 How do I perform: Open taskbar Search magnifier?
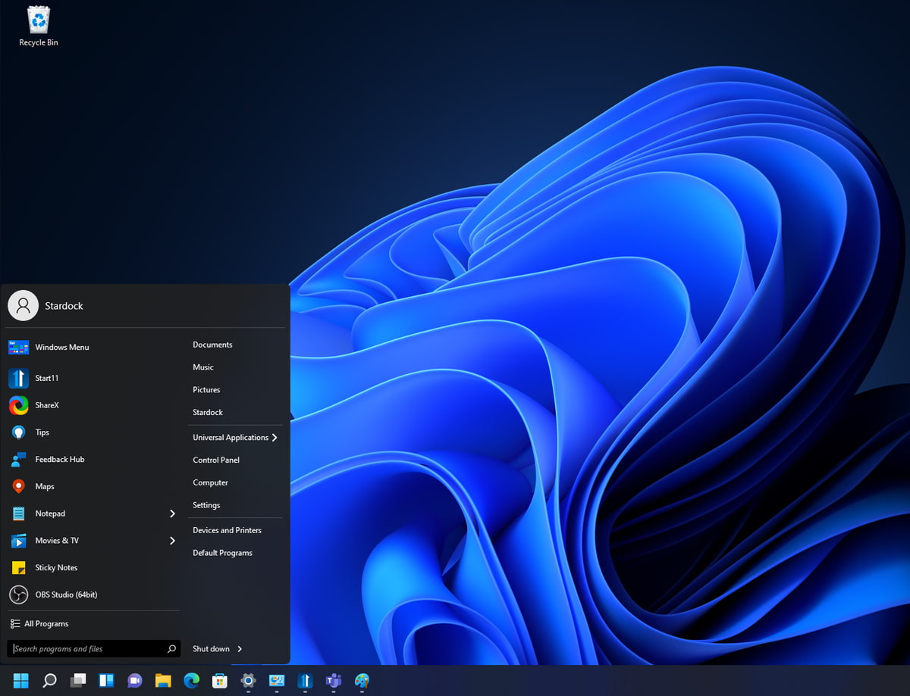49,681
